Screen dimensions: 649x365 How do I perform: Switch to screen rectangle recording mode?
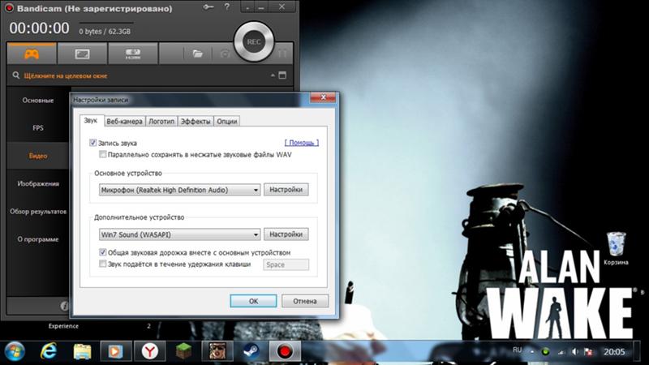tap(83, 54)
